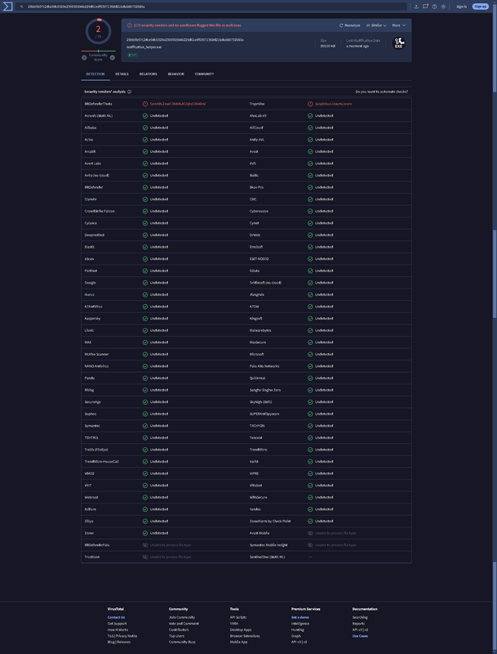
Task: Expand the More dropdown menu
Action: coord(399,25)
